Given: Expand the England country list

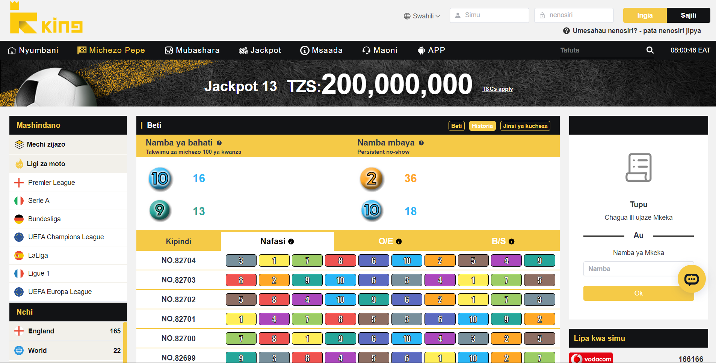Looking at the screenshot, I should tap(68, 331).
